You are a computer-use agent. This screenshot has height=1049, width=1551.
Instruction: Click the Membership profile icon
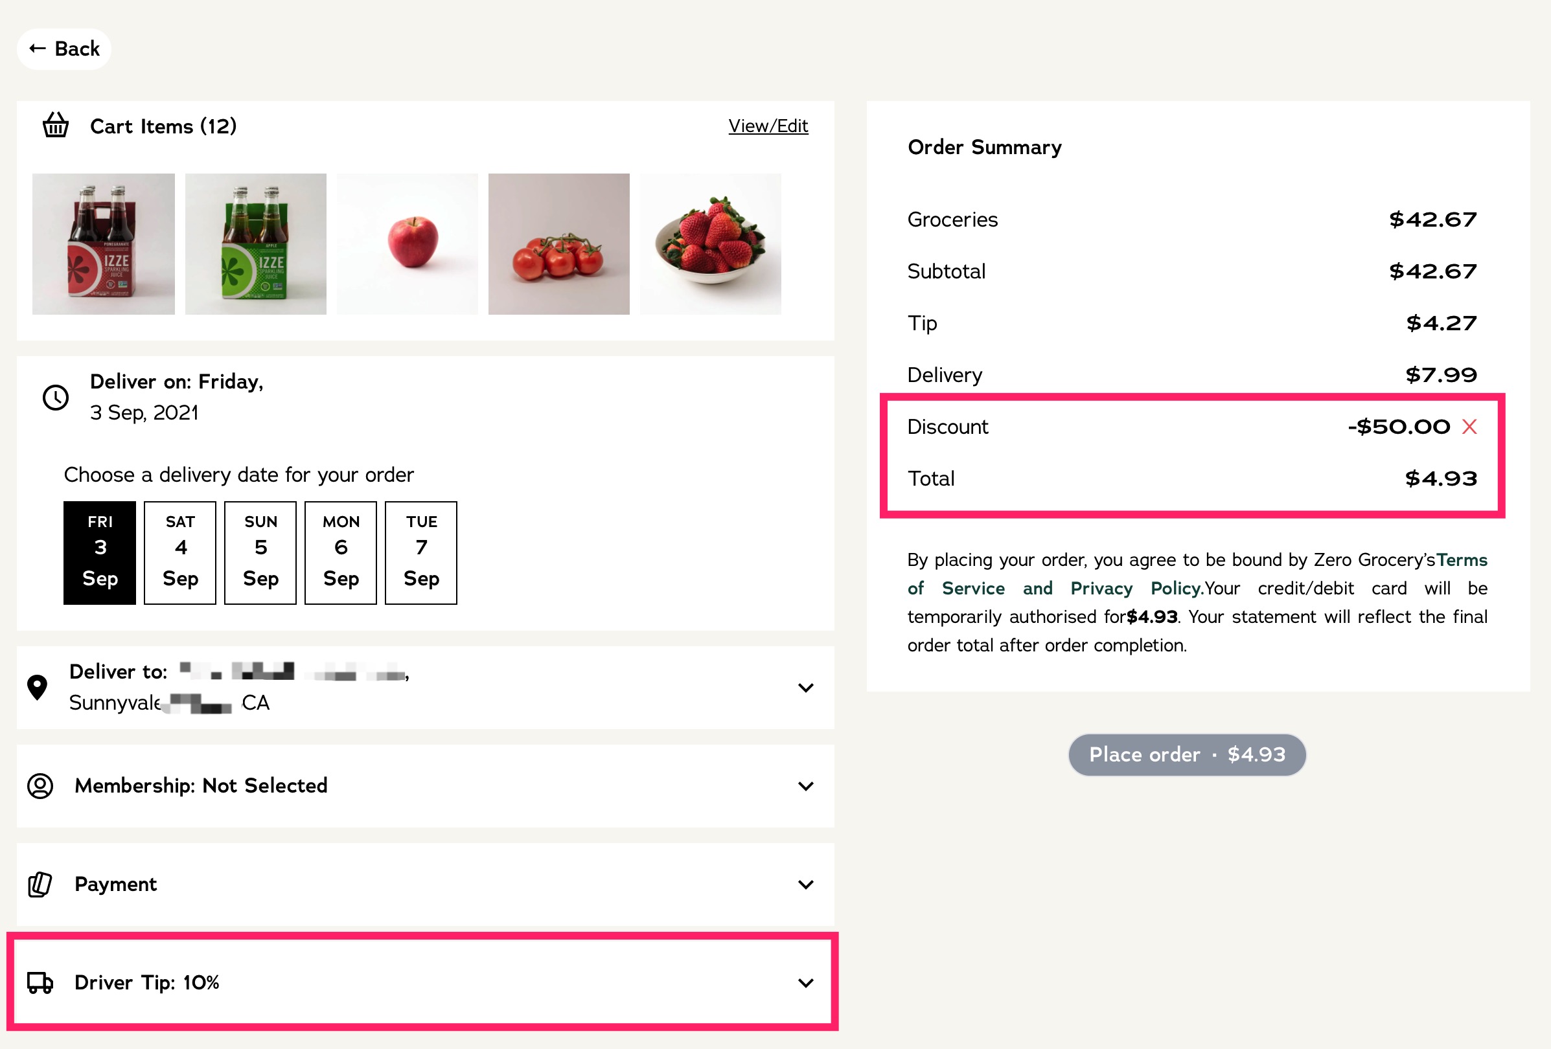(41, 786)
